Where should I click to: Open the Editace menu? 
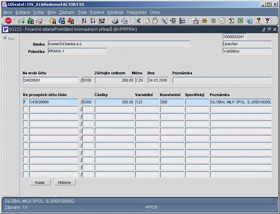[x=23, y=12]
